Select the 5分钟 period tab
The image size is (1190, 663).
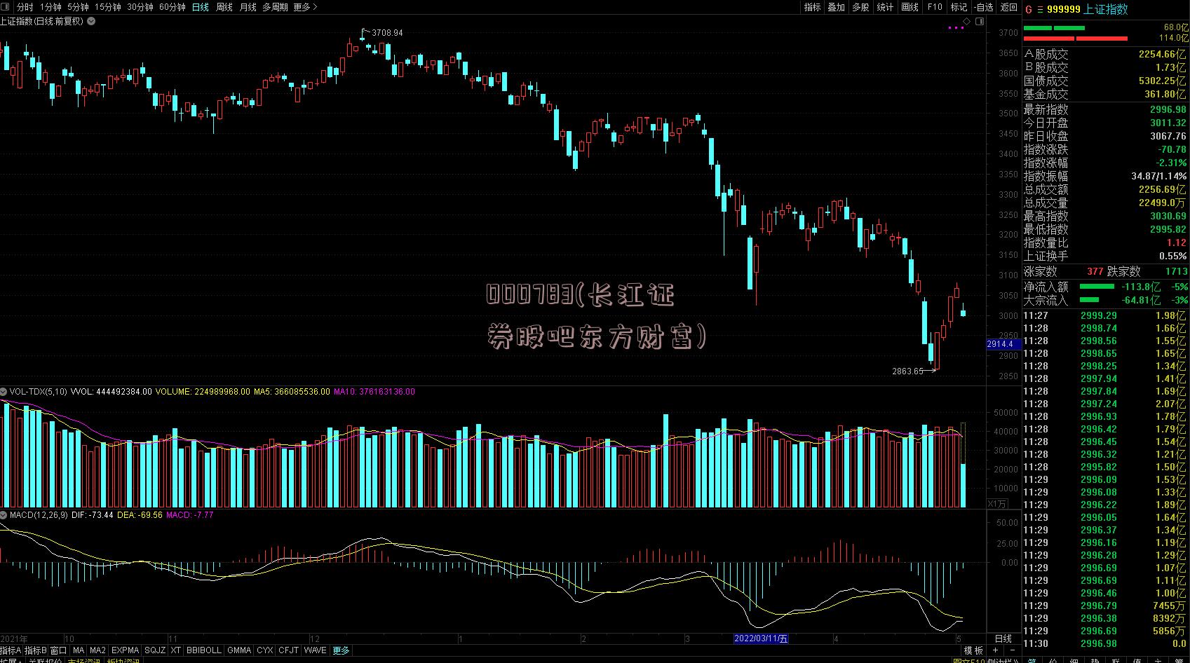coord(78,7)
